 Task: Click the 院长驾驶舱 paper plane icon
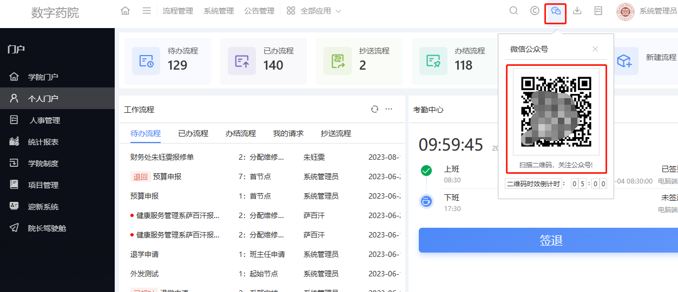(x=15, y=228)
